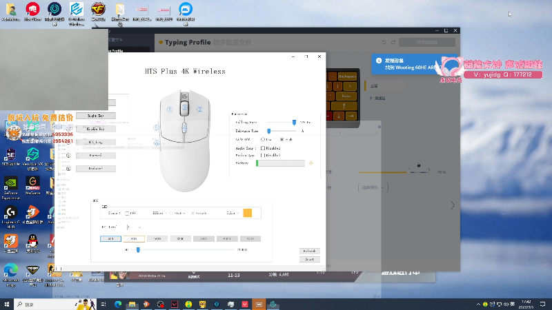
Task: Click the Right Key assignment button
Action: pos(96,116)
